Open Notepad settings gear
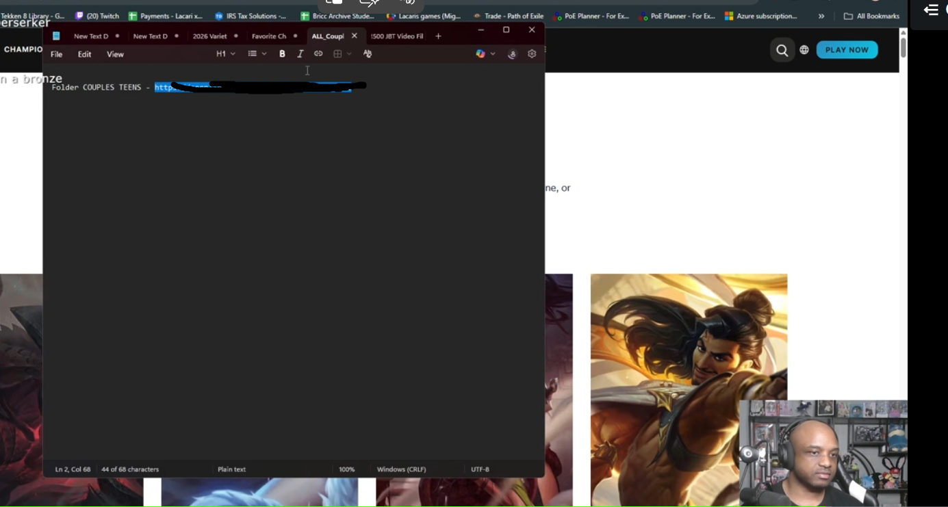Viewport: 948px width, 507px height. point(532,54)
